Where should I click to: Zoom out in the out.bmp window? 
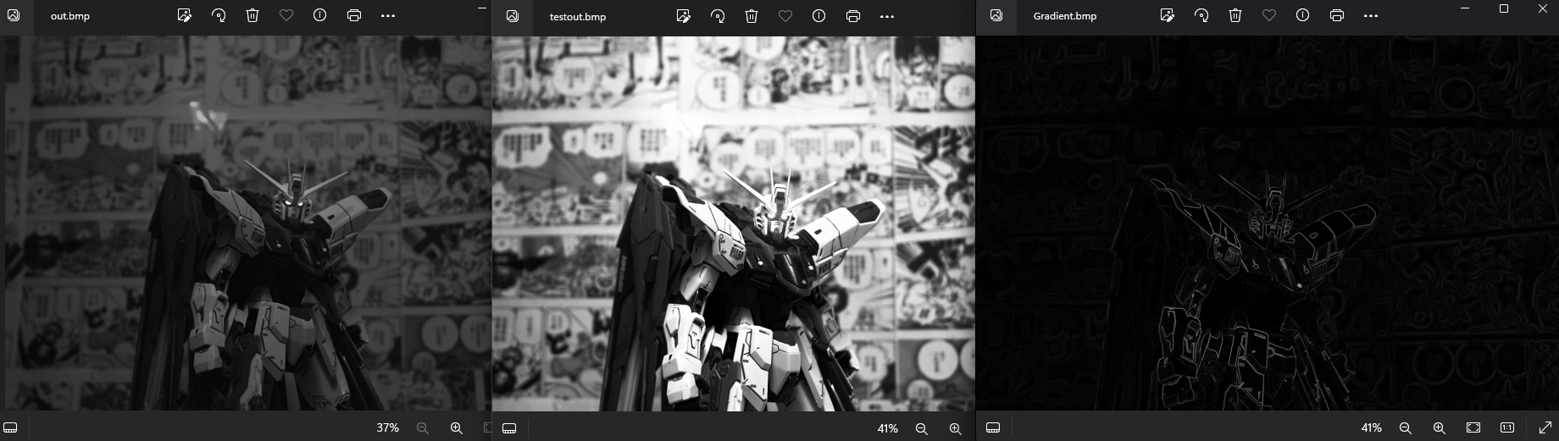pyautogui.click(x=423, y=428)
